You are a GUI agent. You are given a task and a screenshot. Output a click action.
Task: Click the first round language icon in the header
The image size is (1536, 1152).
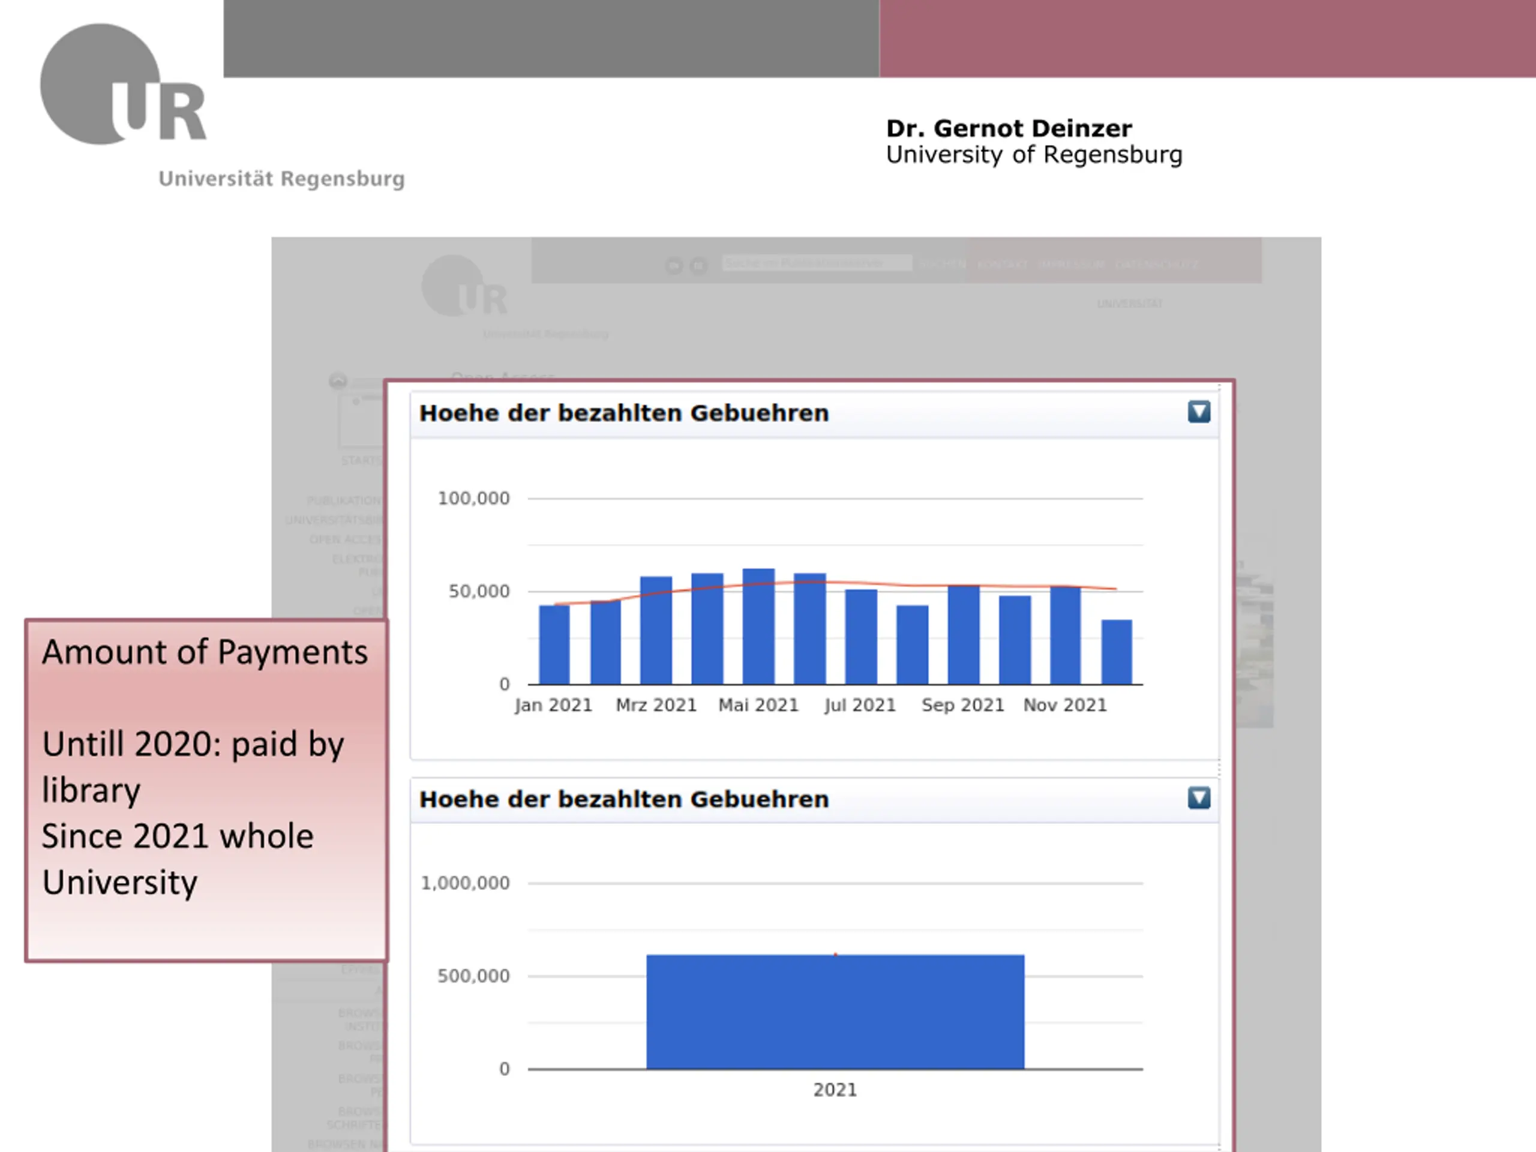coord(674,265)
